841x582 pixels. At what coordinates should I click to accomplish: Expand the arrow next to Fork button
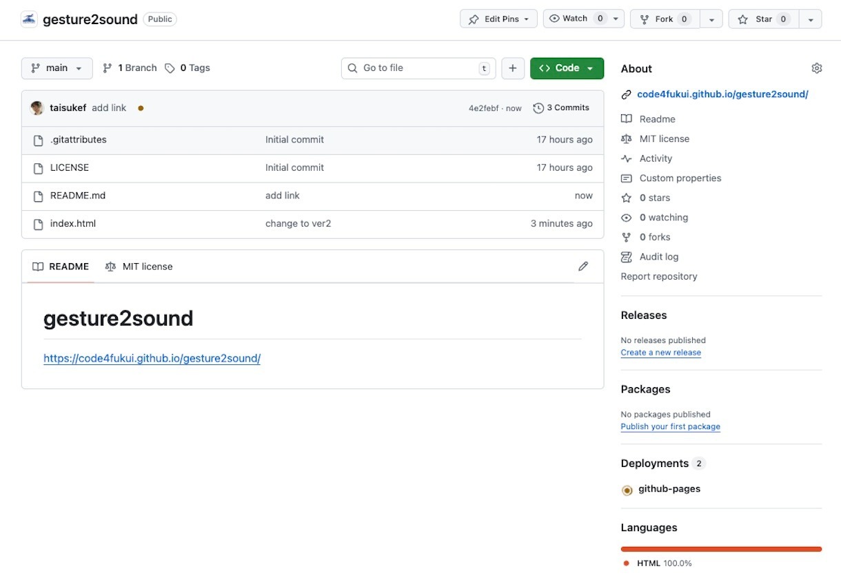(x=711, y=19)
